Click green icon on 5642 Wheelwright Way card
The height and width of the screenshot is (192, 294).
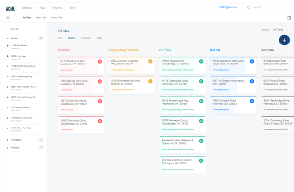(201, 101)
